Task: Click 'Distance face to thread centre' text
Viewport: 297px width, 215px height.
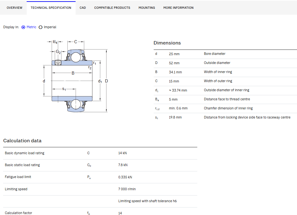Action: click(x=227, y=99)
